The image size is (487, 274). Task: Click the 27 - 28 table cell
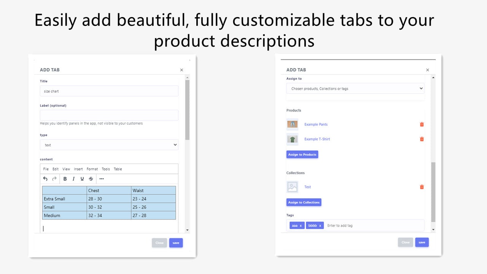153,215
